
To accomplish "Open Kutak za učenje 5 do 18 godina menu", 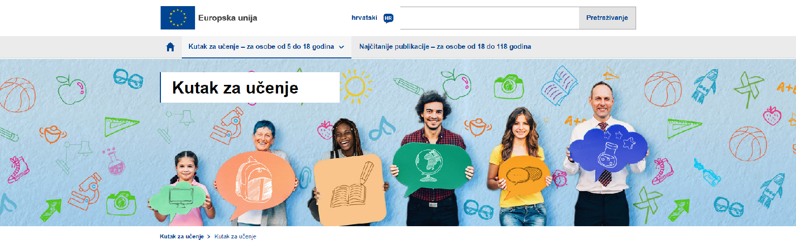I will (x=266, y=47).
